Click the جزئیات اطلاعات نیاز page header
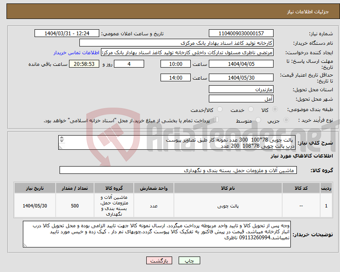 coord(308,12)
